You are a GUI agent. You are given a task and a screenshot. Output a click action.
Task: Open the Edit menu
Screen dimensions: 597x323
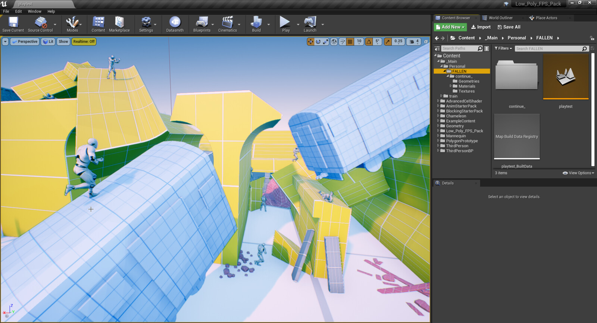(x=18, y=12)
